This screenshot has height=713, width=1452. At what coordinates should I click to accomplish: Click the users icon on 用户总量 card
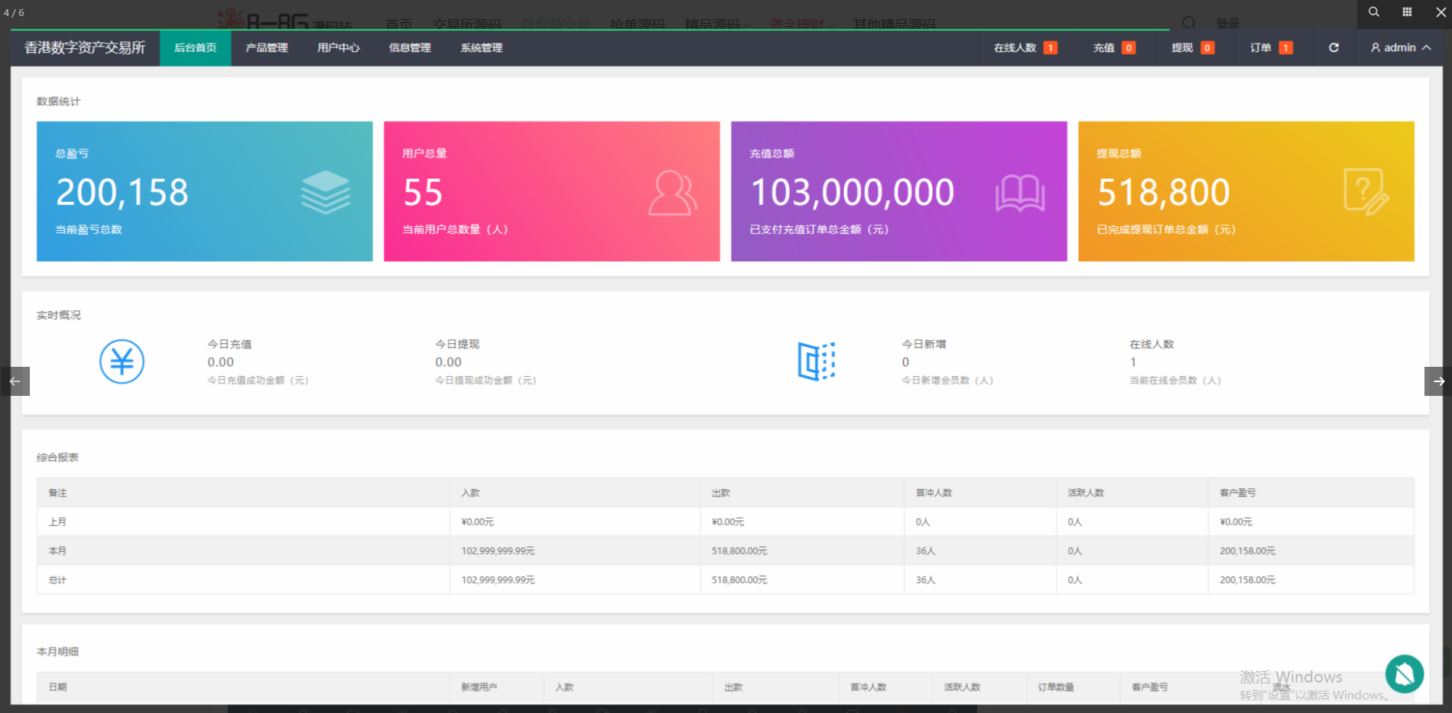click(x=672, y=193)
